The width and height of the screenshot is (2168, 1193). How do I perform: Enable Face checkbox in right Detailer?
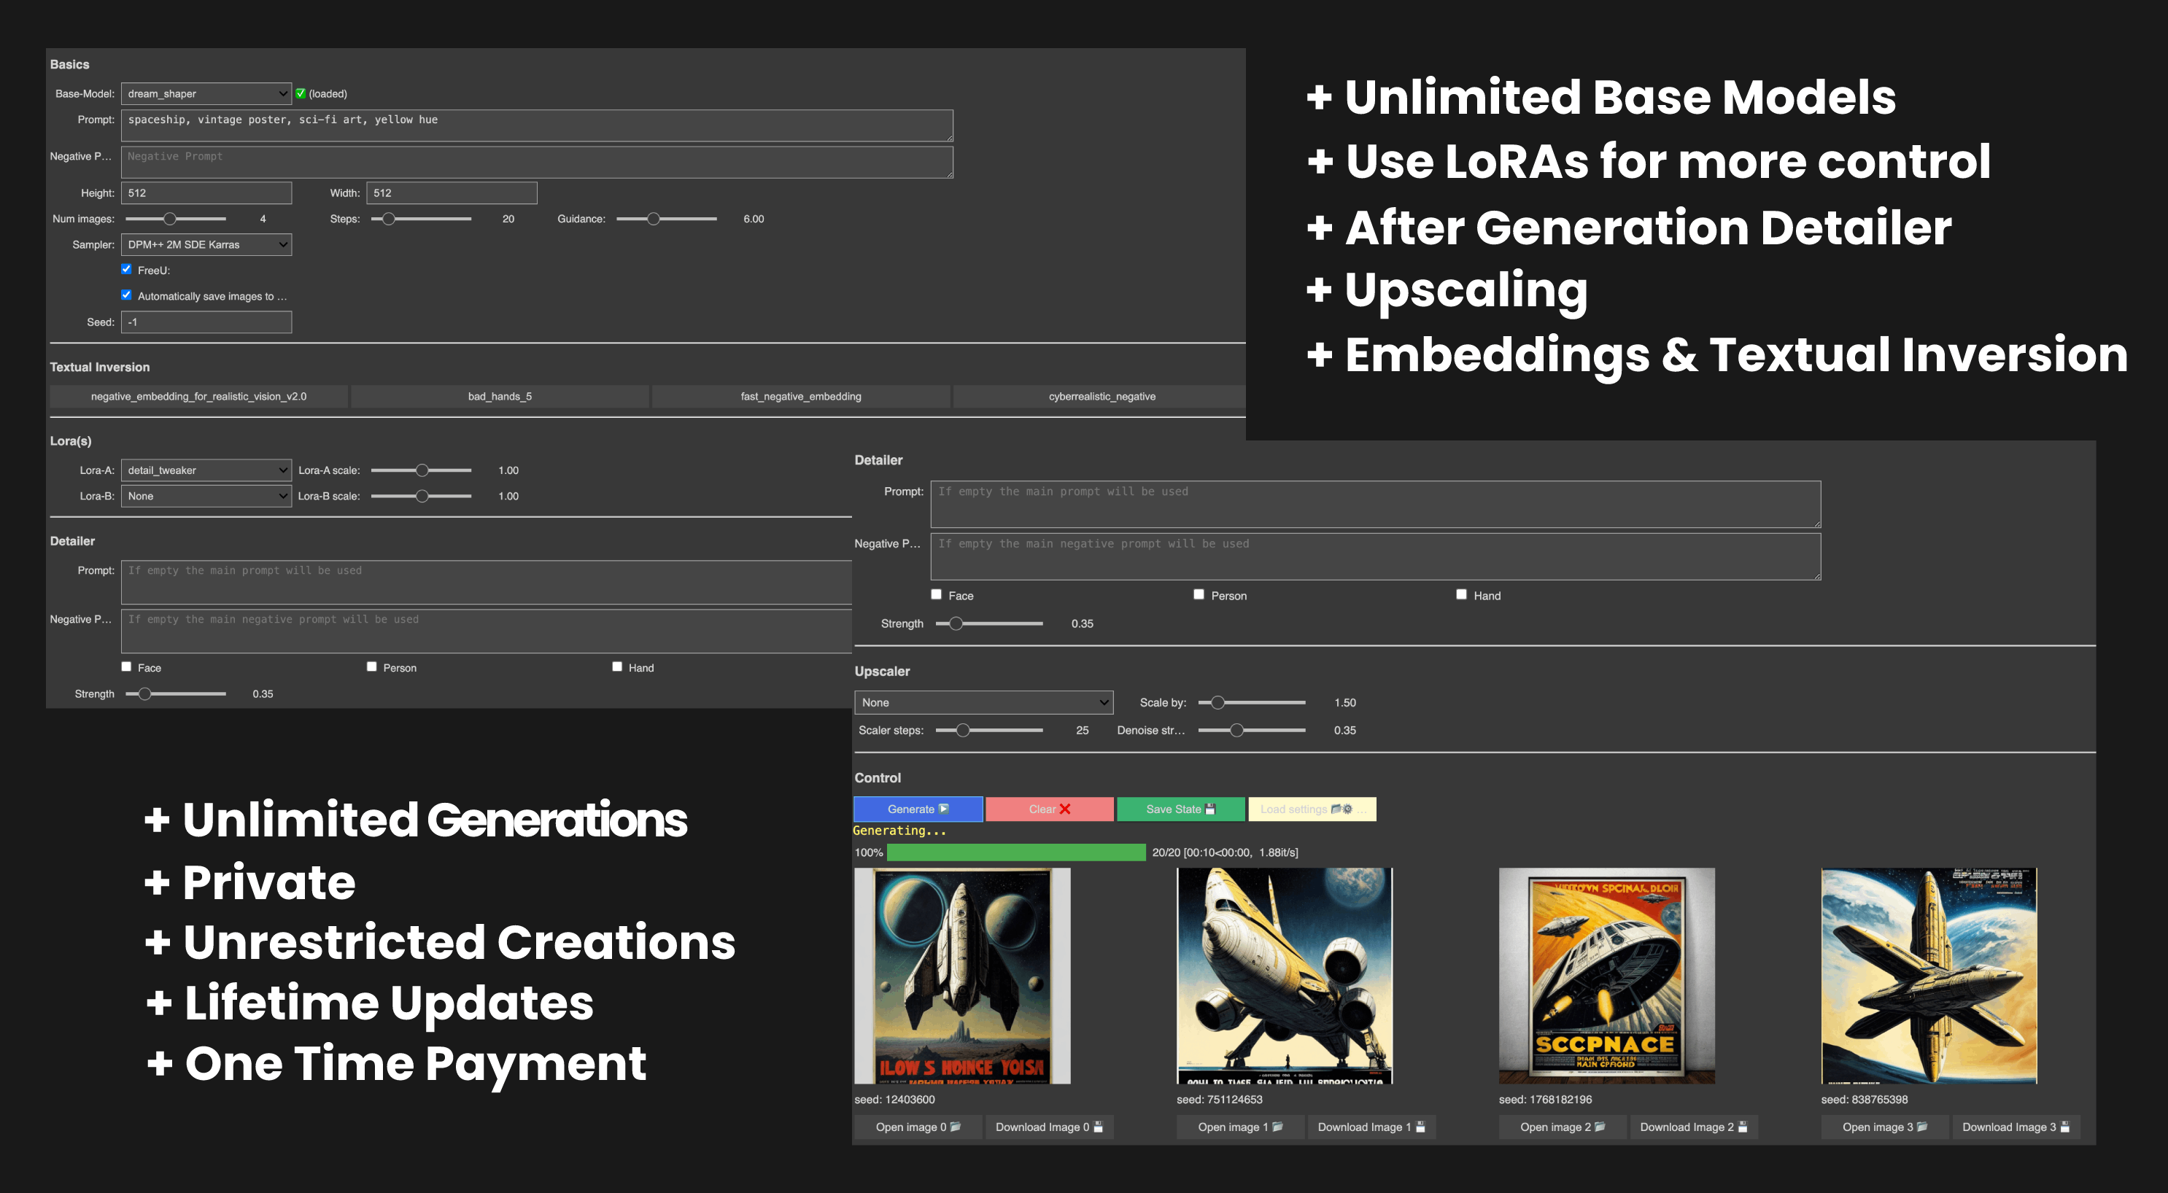[936, 595]
